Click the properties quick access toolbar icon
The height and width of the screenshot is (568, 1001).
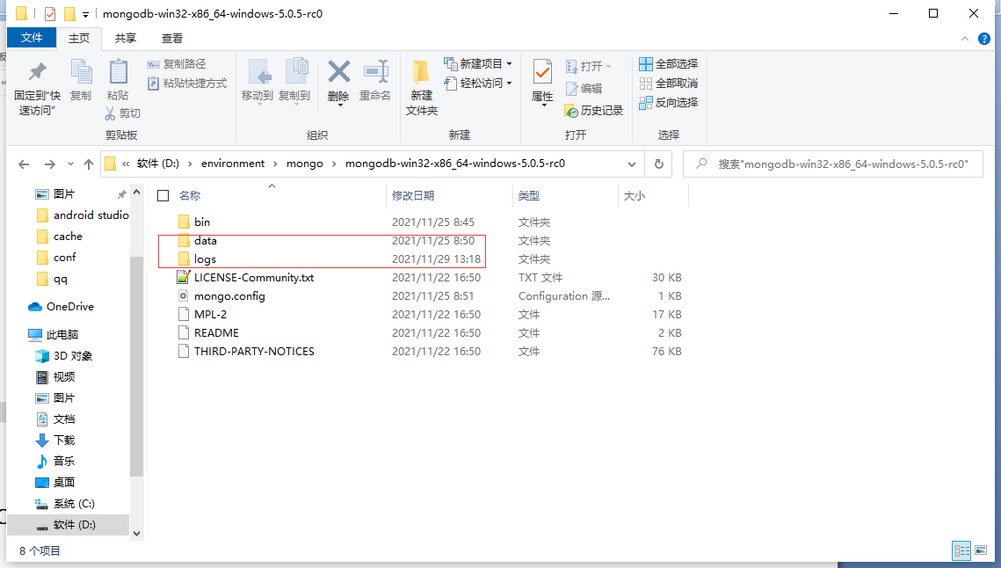50,13
